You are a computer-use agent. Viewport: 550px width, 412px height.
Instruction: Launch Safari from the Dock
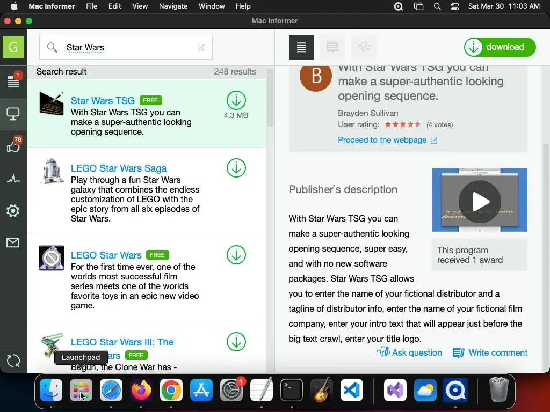(111, 390)
